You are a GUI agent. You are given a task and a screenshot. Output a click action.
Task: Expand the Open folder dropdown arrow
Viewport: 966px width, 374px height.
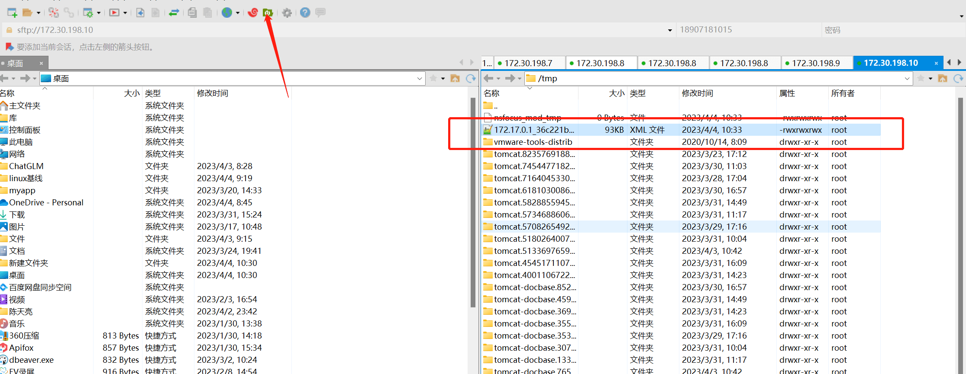point(39,13)
